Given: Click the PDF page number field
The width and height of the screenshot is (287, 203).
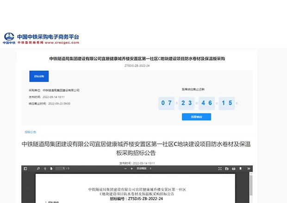Looking at the screenshot, I should tap(60, 168).
